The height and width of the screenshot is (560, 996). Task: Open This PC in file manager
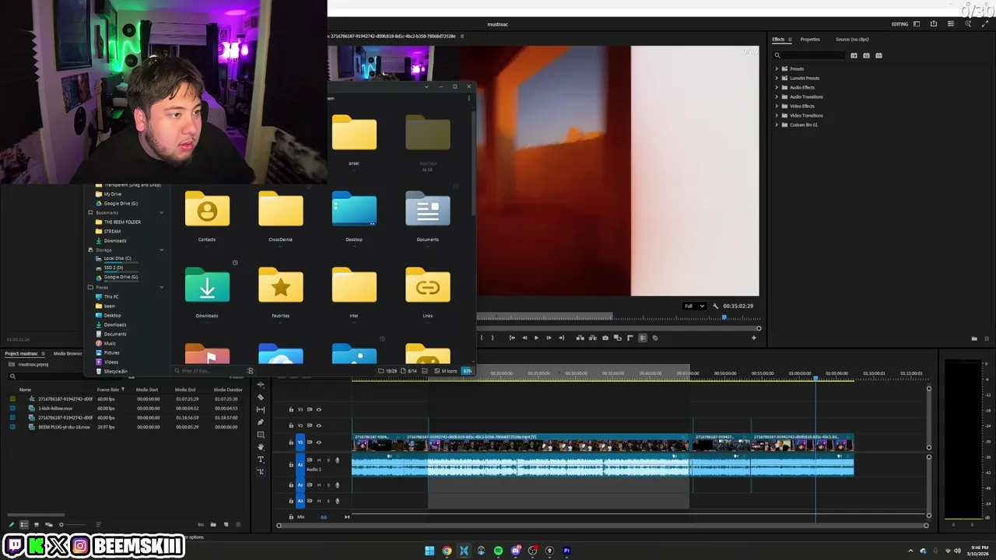pos(111,296)
